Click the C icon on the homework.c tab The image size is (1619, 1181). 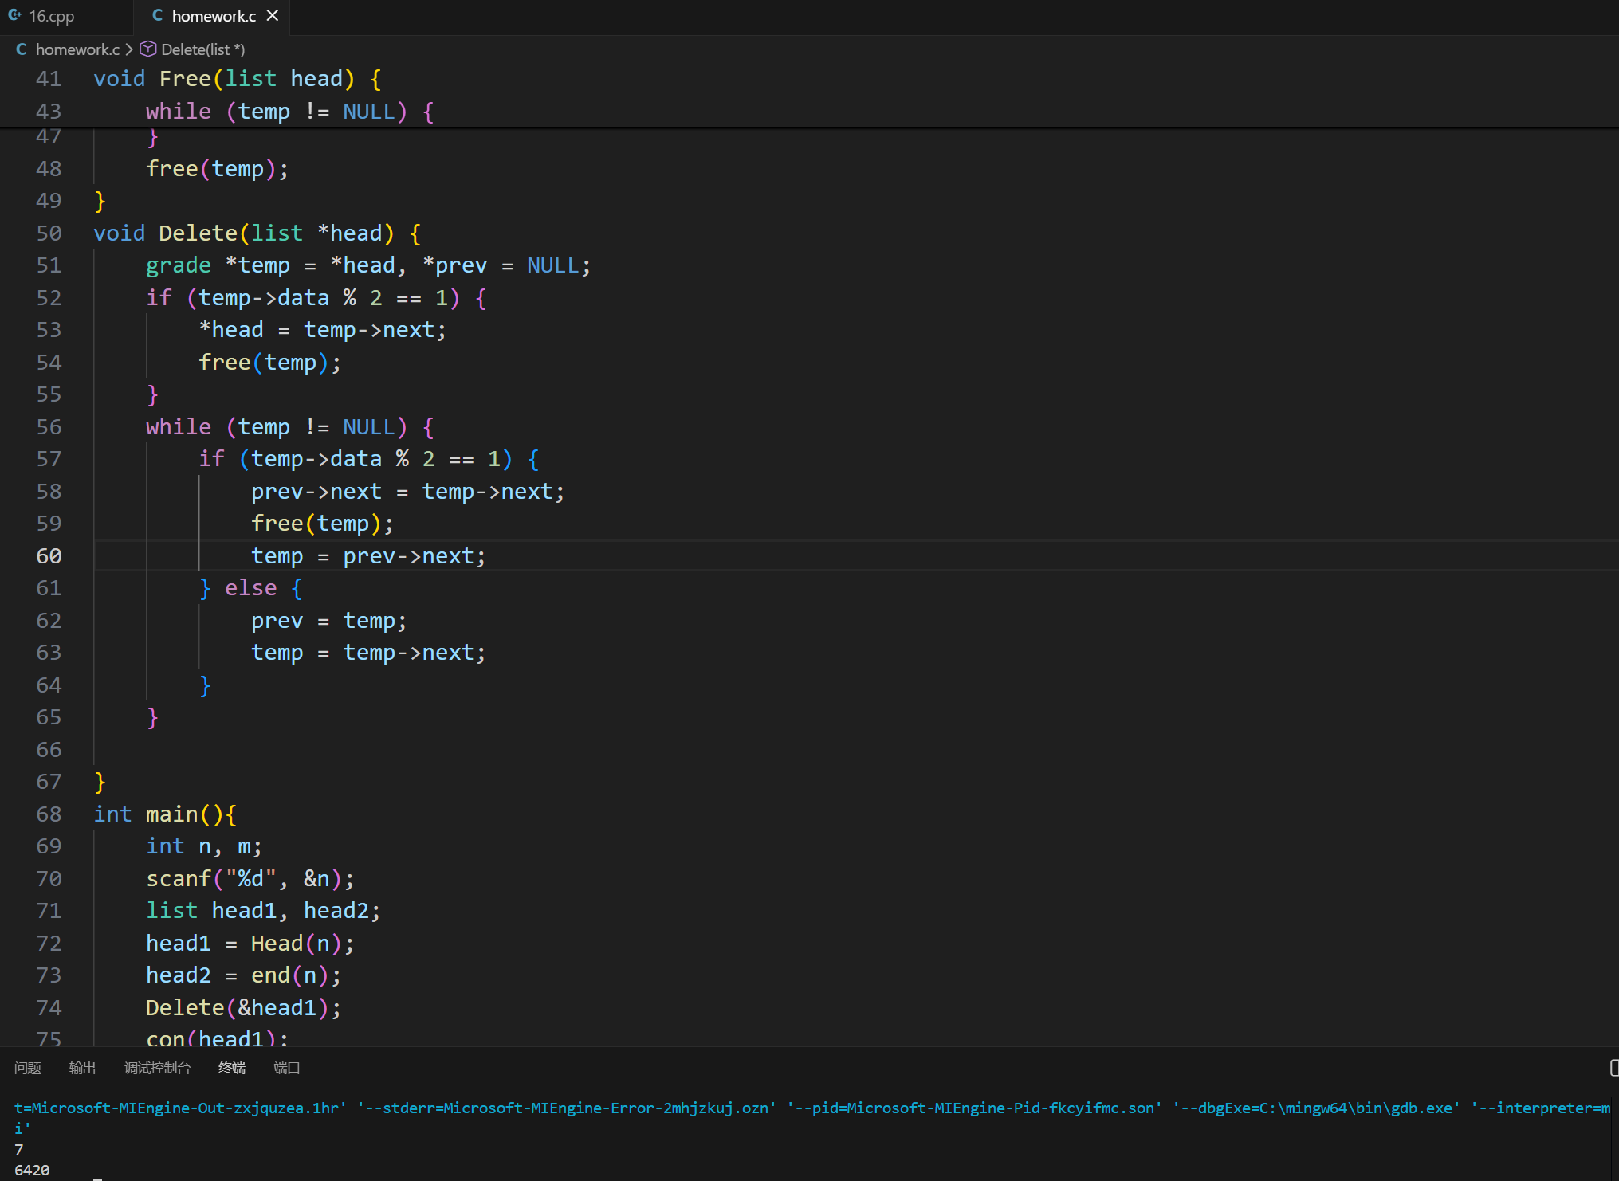pos(158,15)
